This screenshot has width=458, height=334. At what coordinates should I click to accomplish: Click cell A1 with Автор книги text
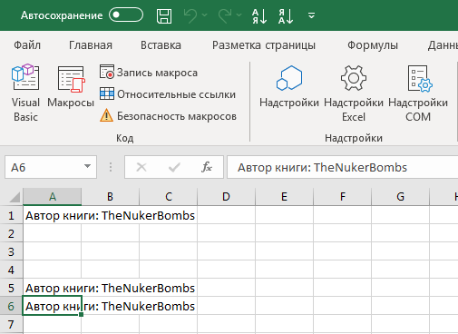(53, 215)
